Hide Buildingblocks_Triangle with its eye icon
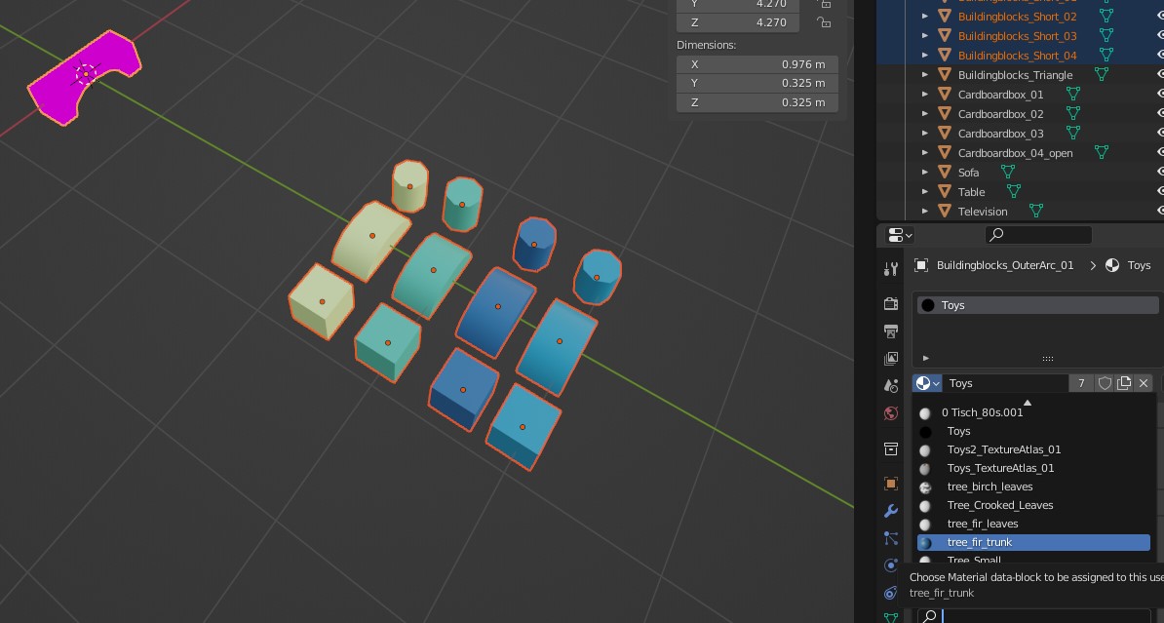This screenshot has height=623, width=1164. tap(1160, 74)
